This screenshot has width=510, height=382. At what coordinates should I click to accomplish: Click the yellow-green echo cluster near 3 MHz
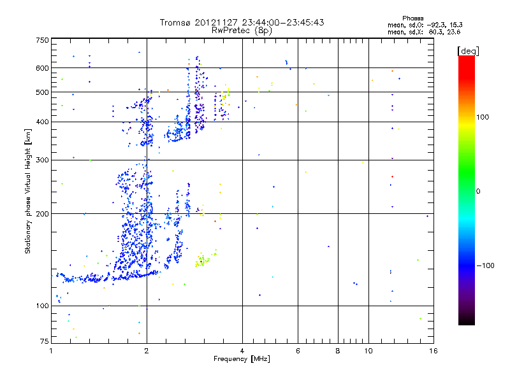click(x=202, y=261)
